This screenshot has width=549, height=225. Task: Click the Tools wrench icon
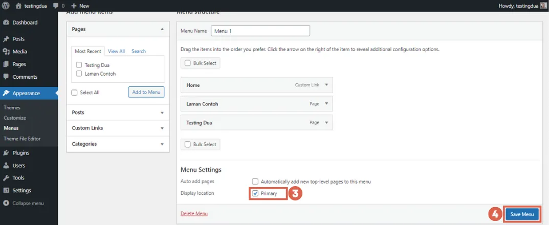pyautogui.click(x=6, y=178)
